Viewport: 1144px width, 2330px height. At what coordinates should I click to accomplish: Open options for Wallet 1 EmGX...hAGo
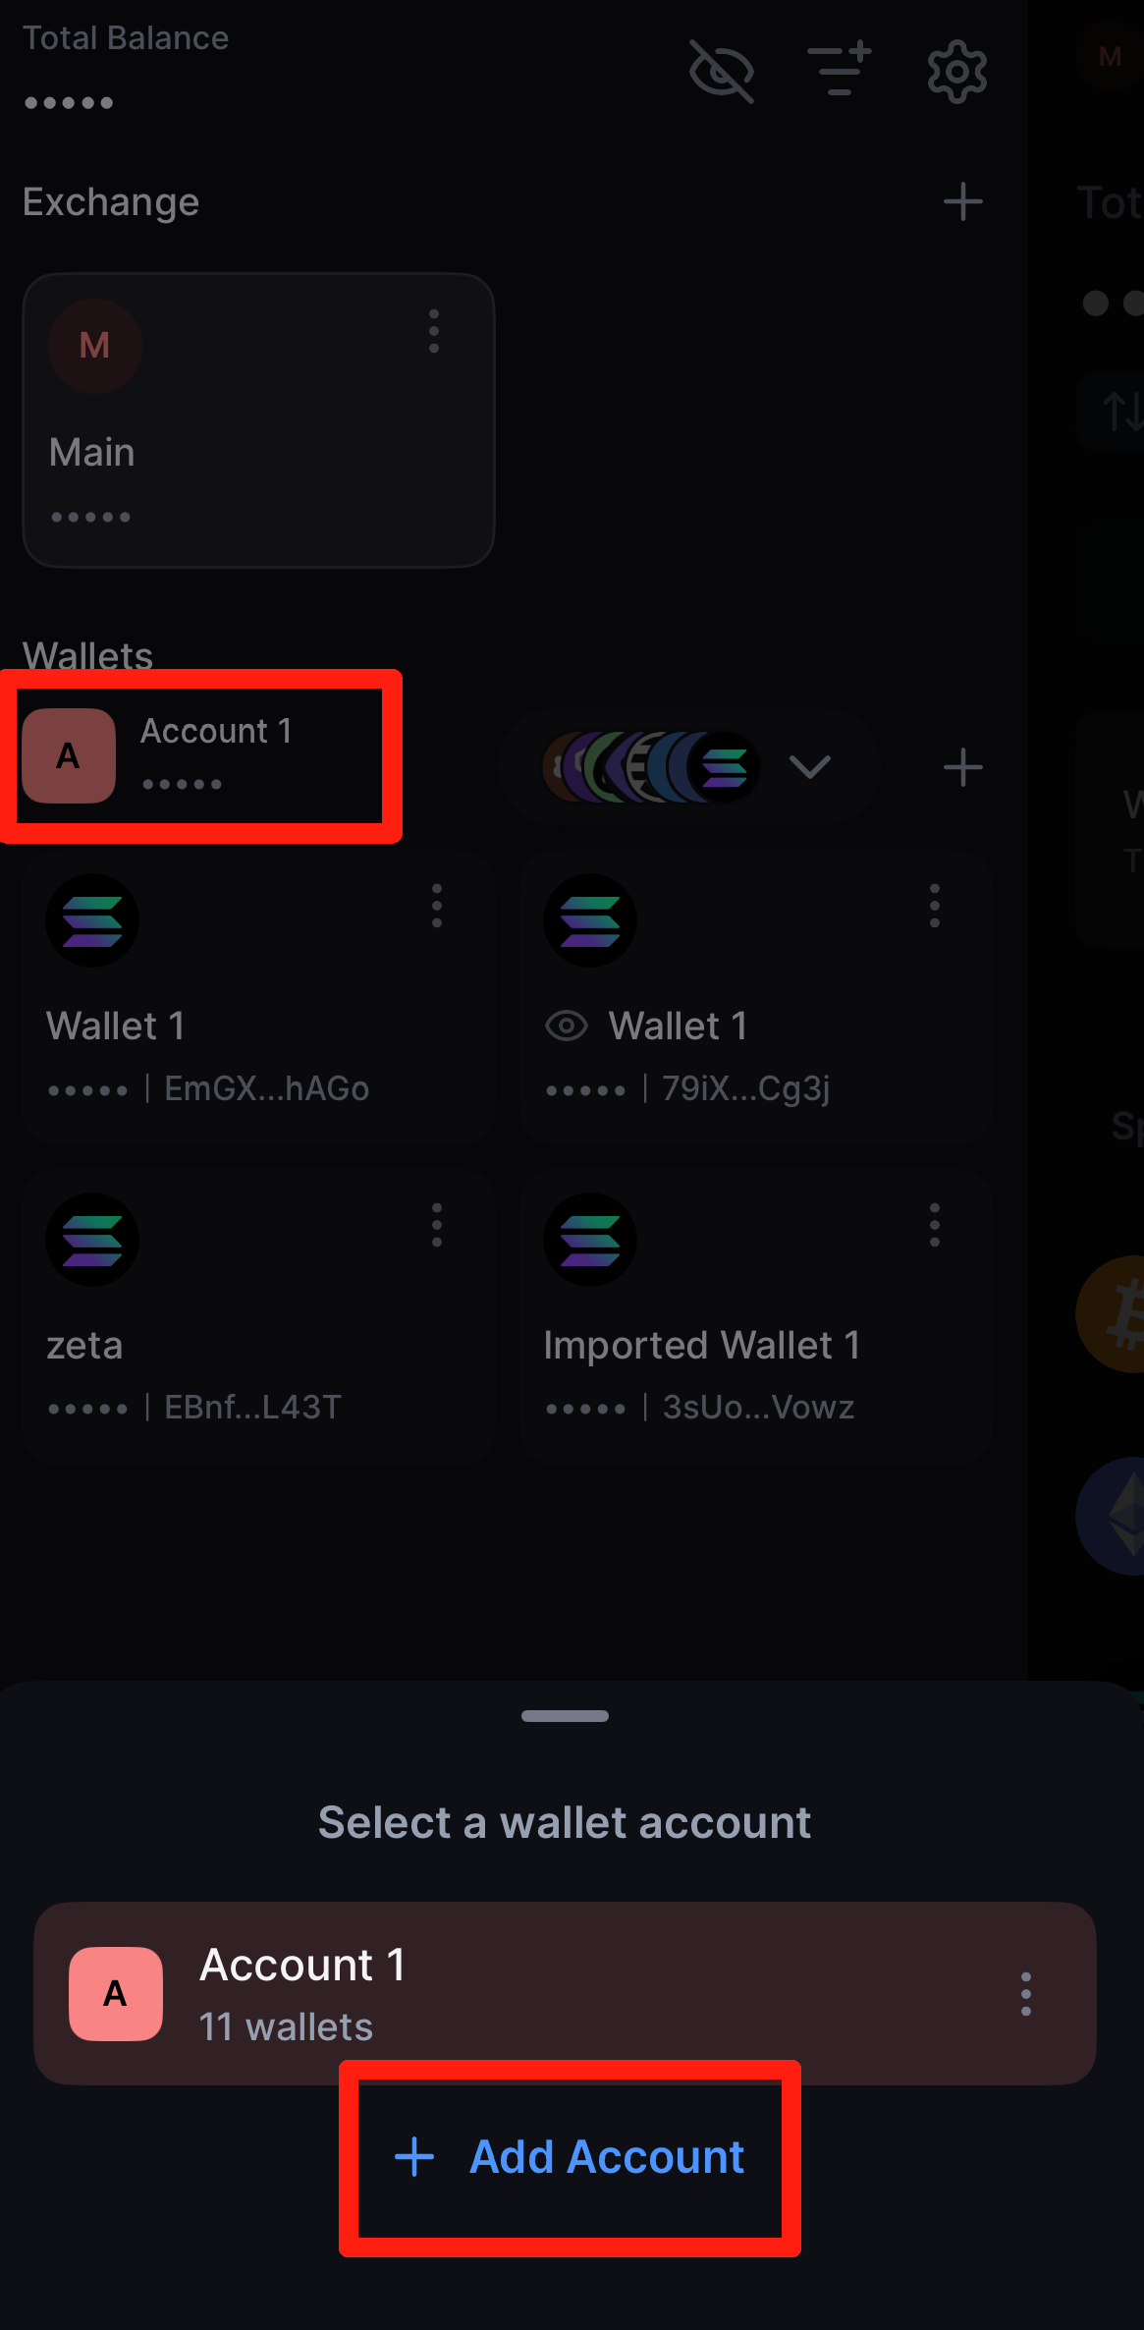click(437, 906)
